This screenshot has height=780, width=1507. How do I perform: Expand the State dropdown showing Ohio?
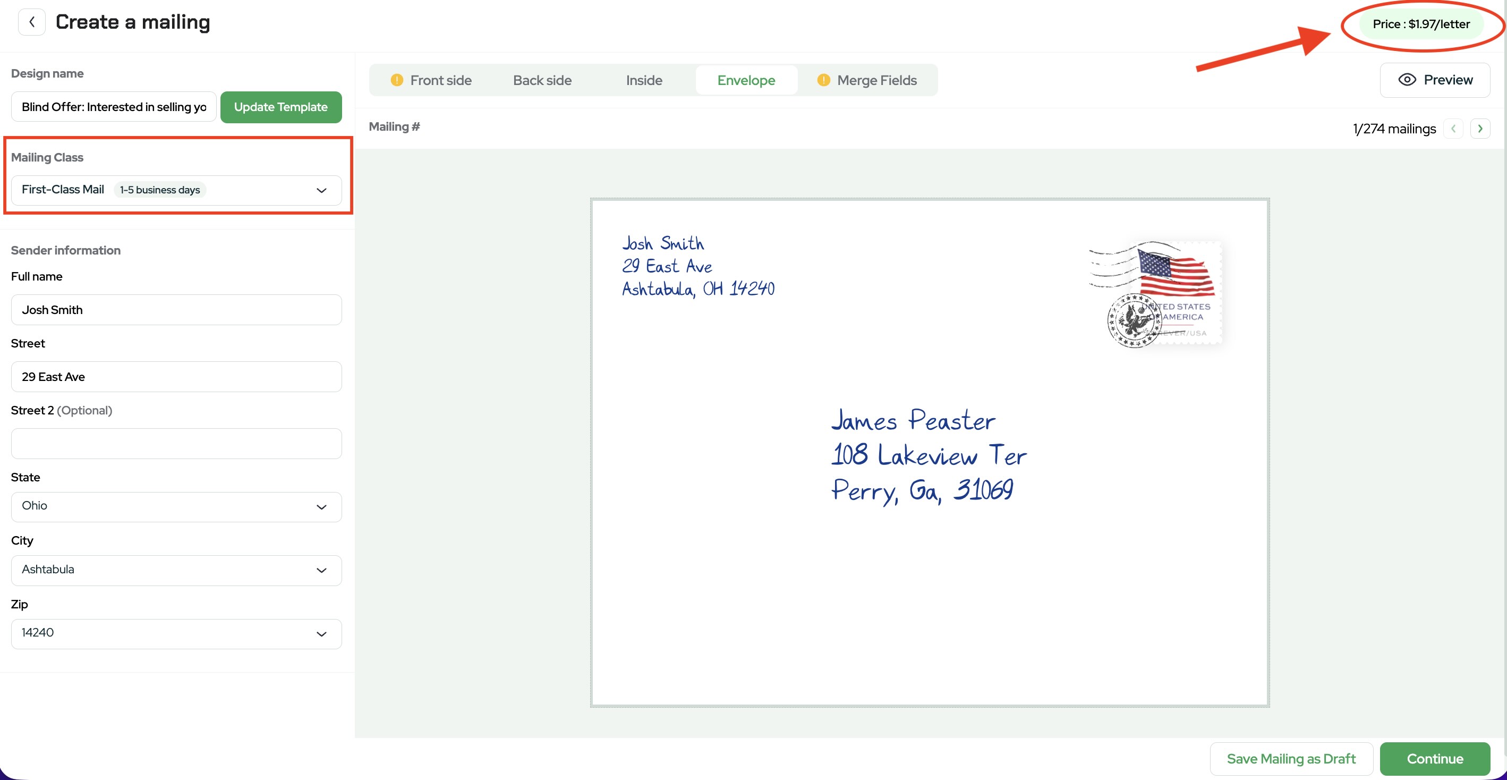coord(176,506)
